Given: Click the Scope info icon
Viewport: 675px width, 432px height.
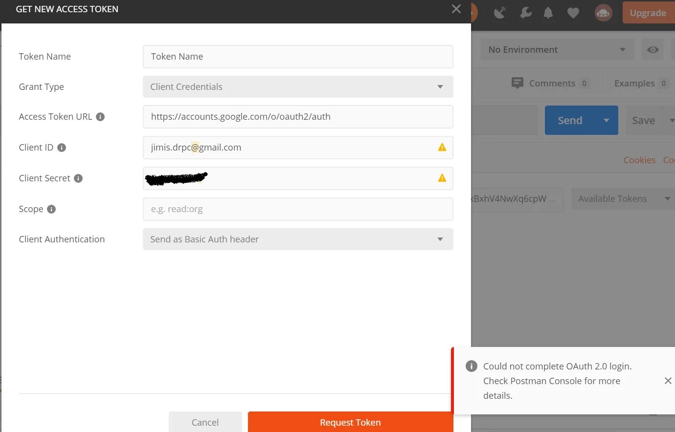Looking at the screenshot, I should point(51,209).
